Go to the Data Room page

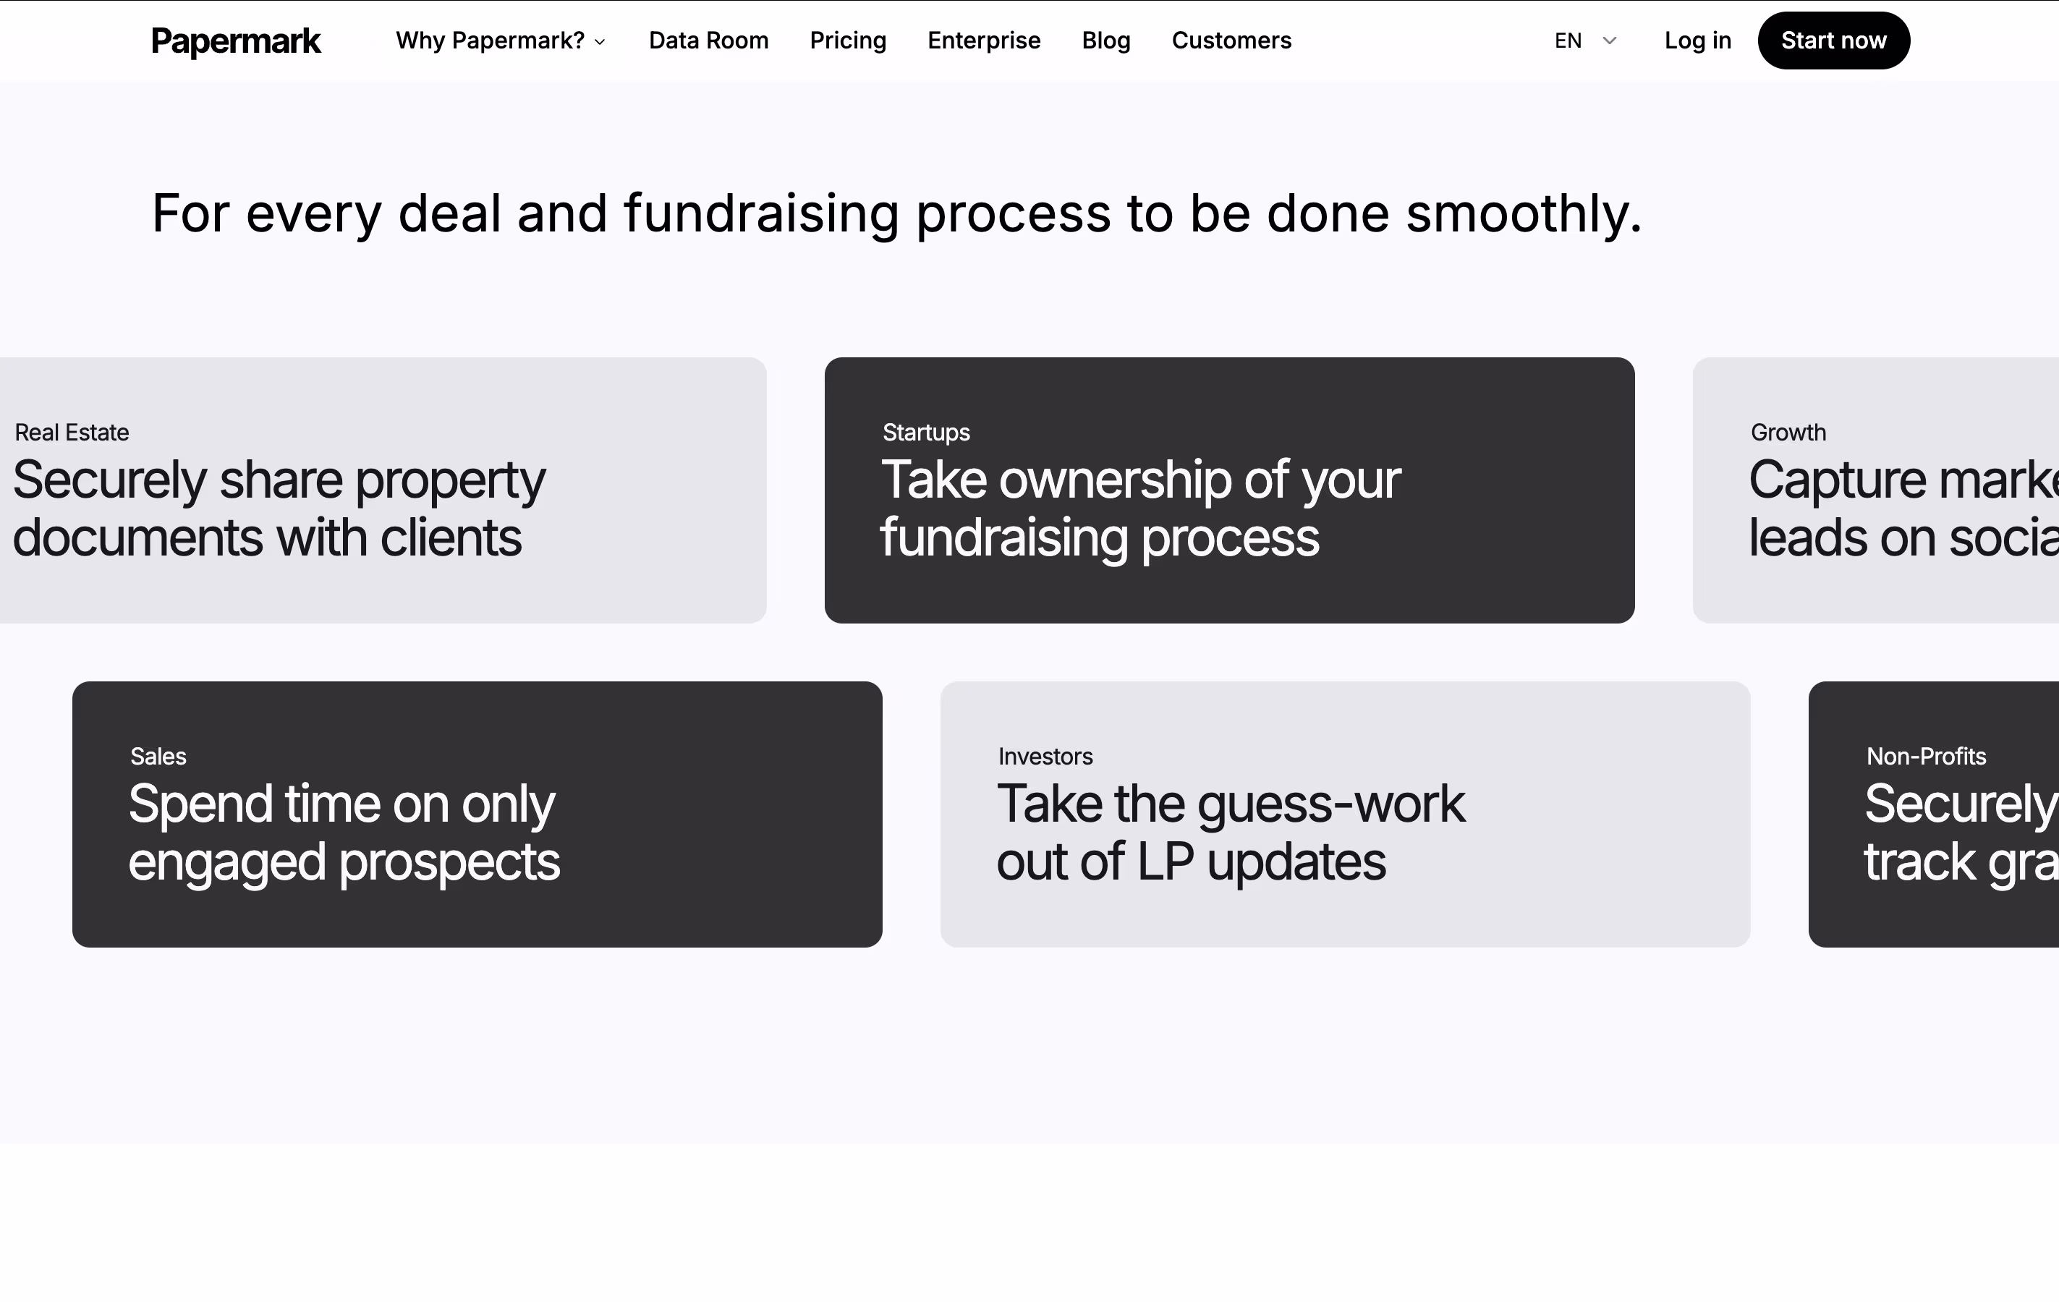pyautogui.click(x=708, y=41)
